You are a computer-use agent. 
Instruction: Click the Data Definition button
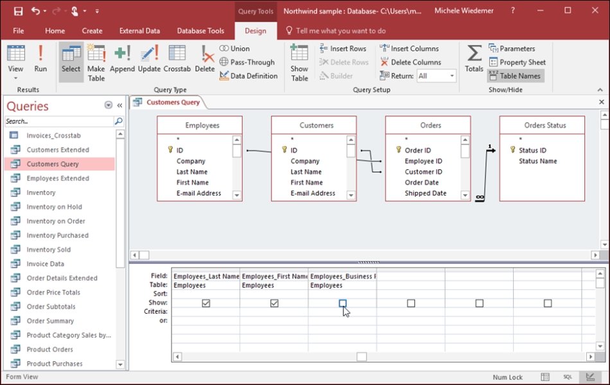click(x=248, y=76)
